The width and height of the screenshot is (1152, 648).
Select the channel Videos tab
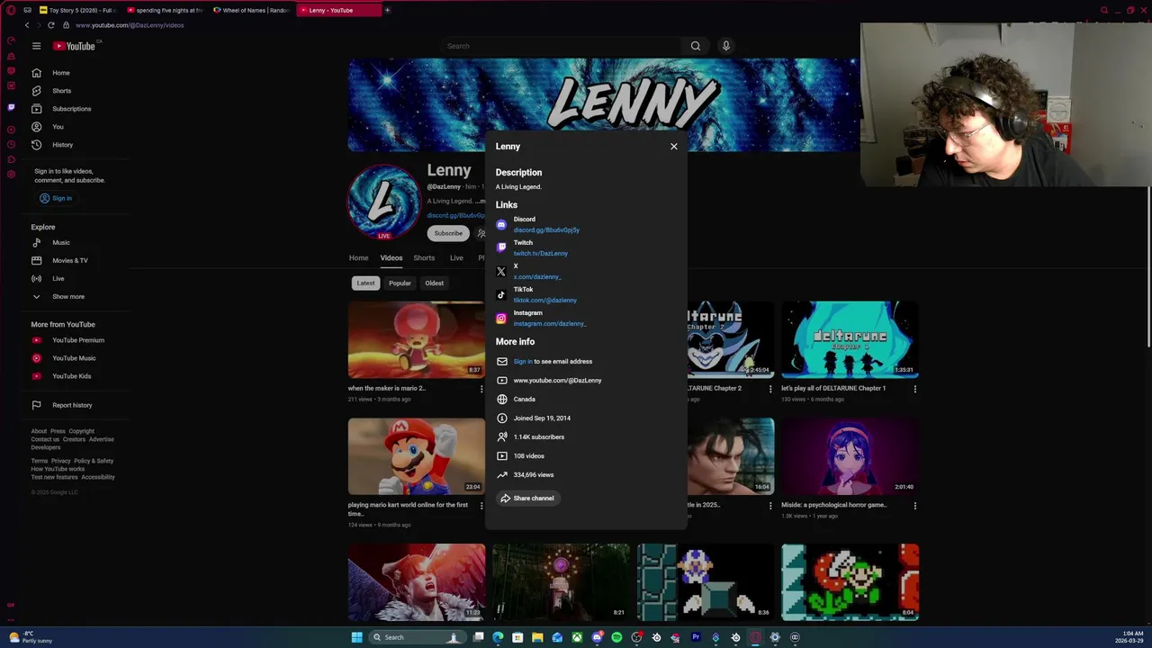click(x=391, y=258)
